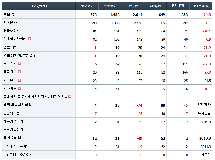Select the 매출총이익 row label

(x=11, y=31)
